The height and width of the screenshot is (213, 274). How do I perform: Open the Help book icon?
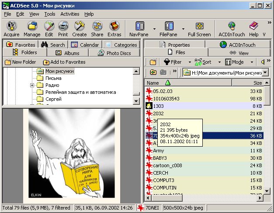pos(254,29)
